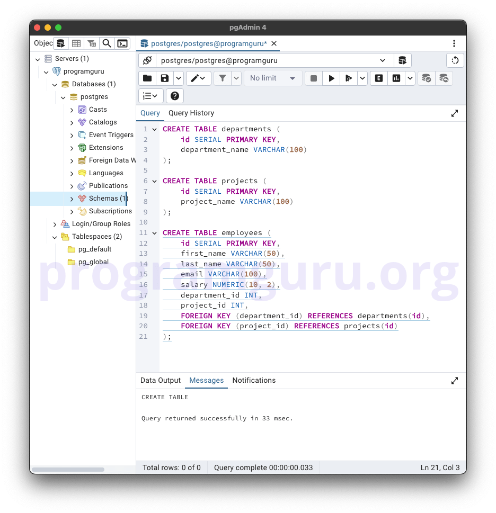
Task: Open the three-dot kebab menu at top right
Action: (x=454, y=43)
